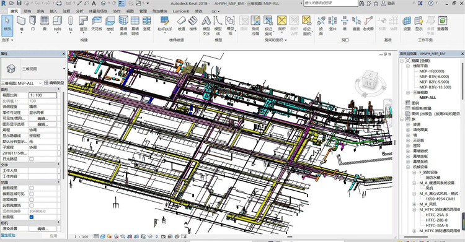Screen dimensions: 465x242
Task: Tick the 日光路径 sun path checkbox
Action: 32,159
